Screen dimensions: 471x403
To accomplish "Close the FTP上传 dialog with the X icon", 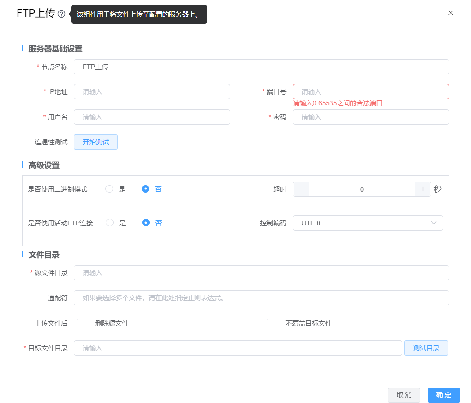I will (450, 13).
